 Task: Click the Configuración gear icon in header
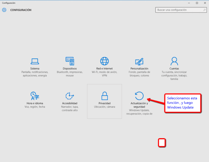tap(4, 10)
